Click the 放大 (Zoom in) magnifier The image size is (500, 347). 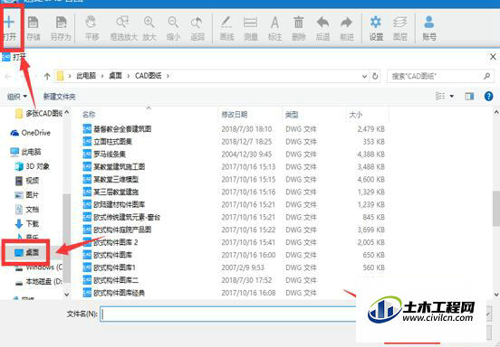click(x=149, y=28)
